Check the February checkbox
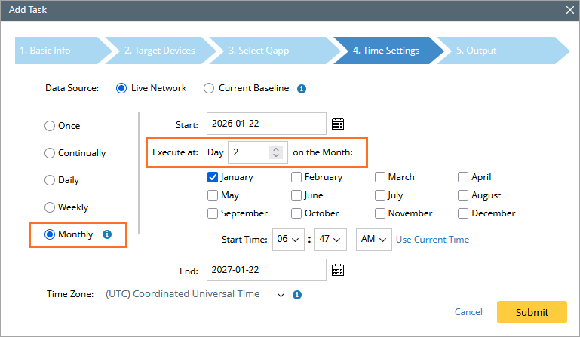 (297, 178)
